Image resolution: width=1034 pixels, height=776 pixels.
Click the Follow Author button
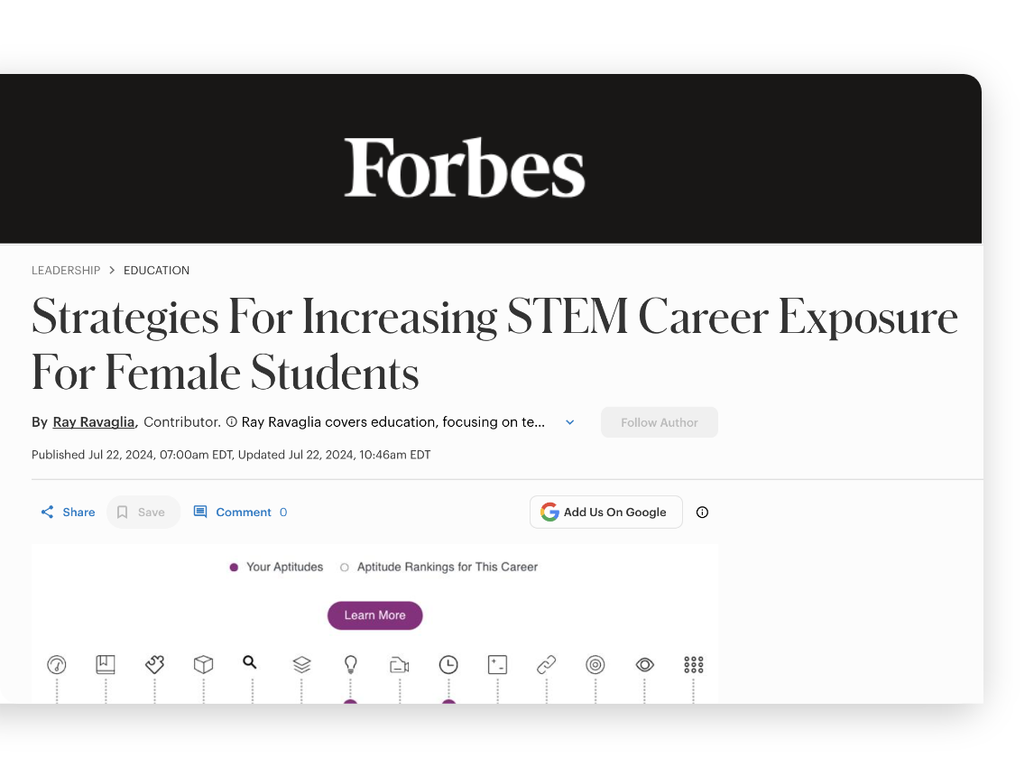[659, 422]
